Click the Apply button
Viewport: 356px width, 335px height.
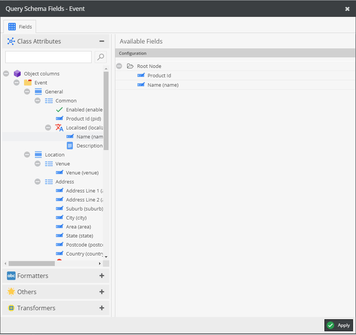coord(338,326)
